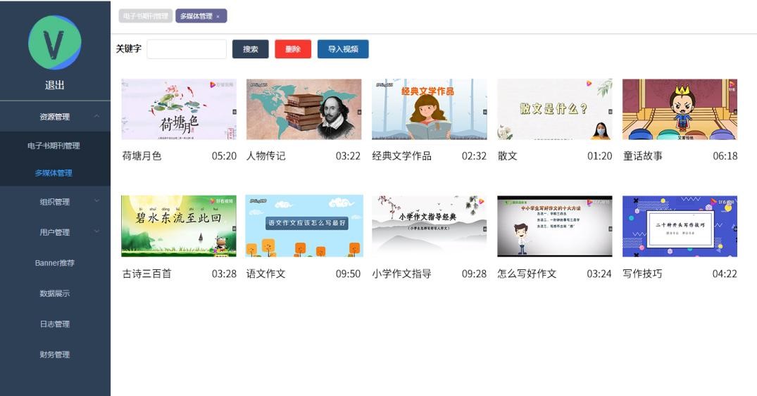
Task: Focus the 关键字 search input field
Action: (187, 49)
